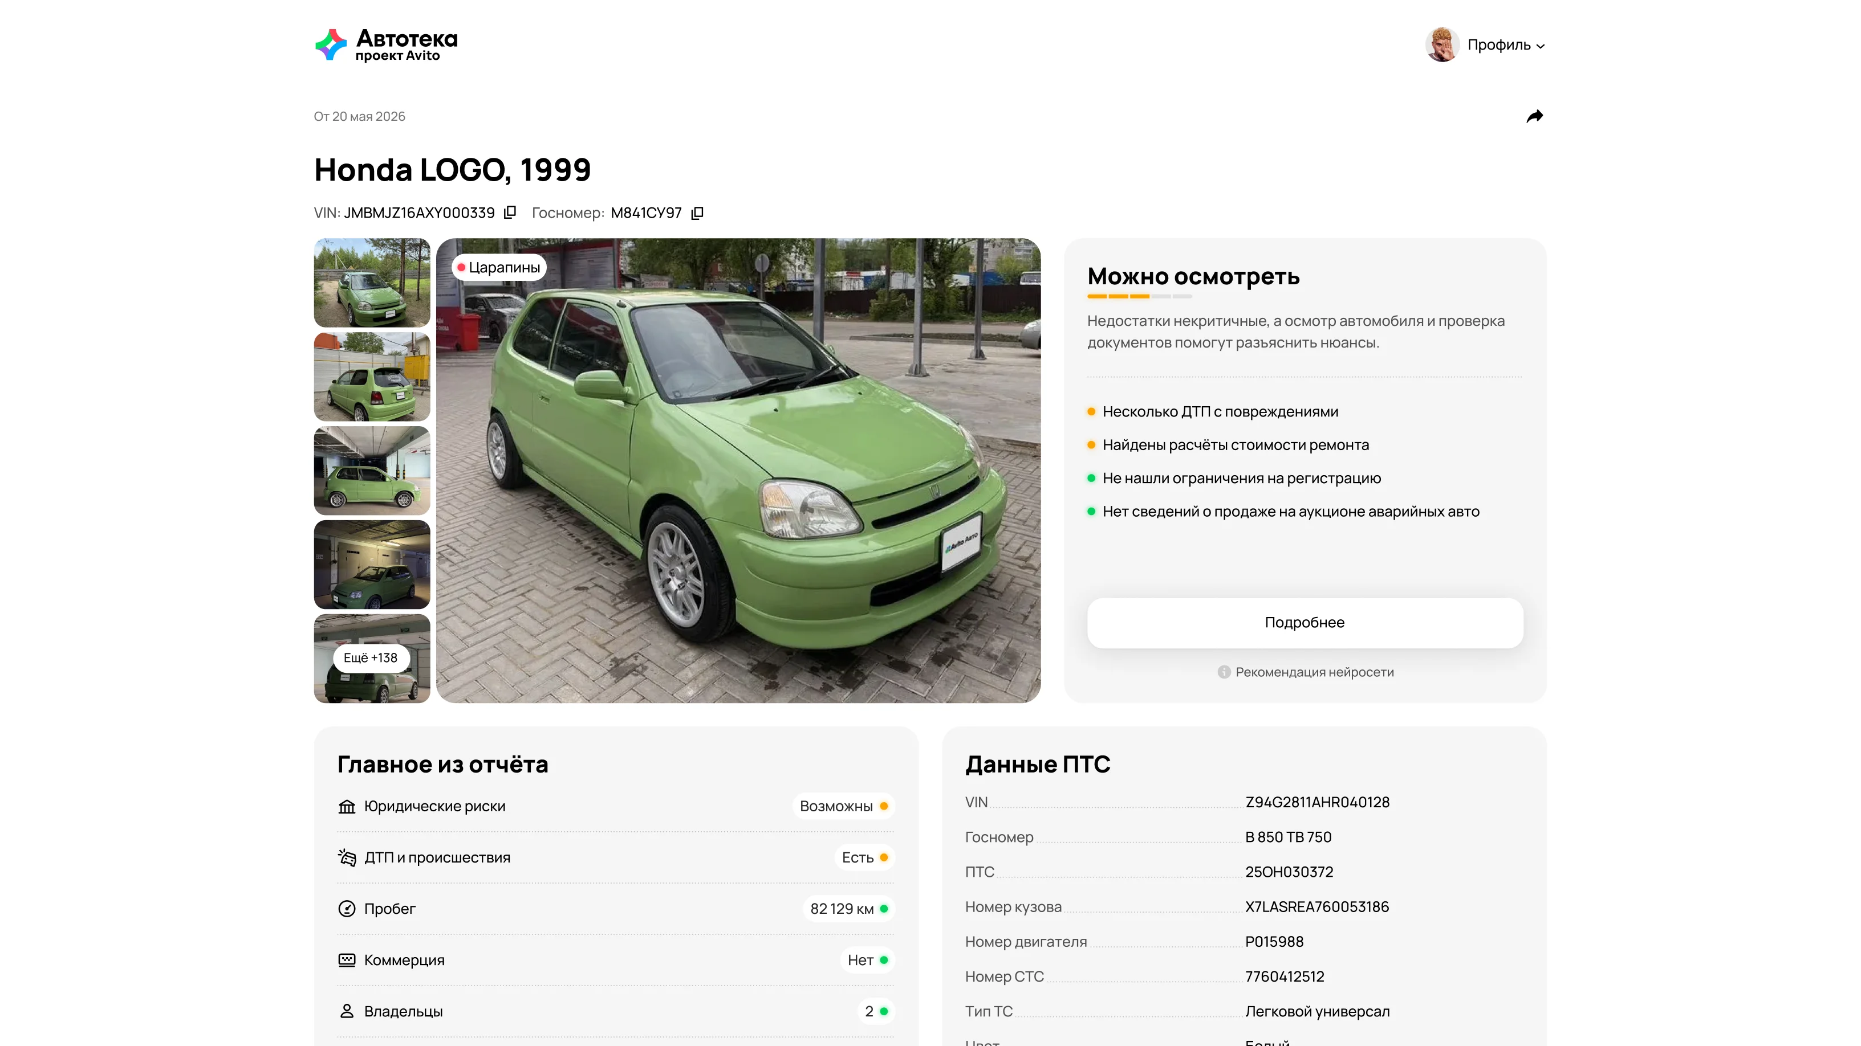Copy the VIN with the copy icon

click(510, 213)
